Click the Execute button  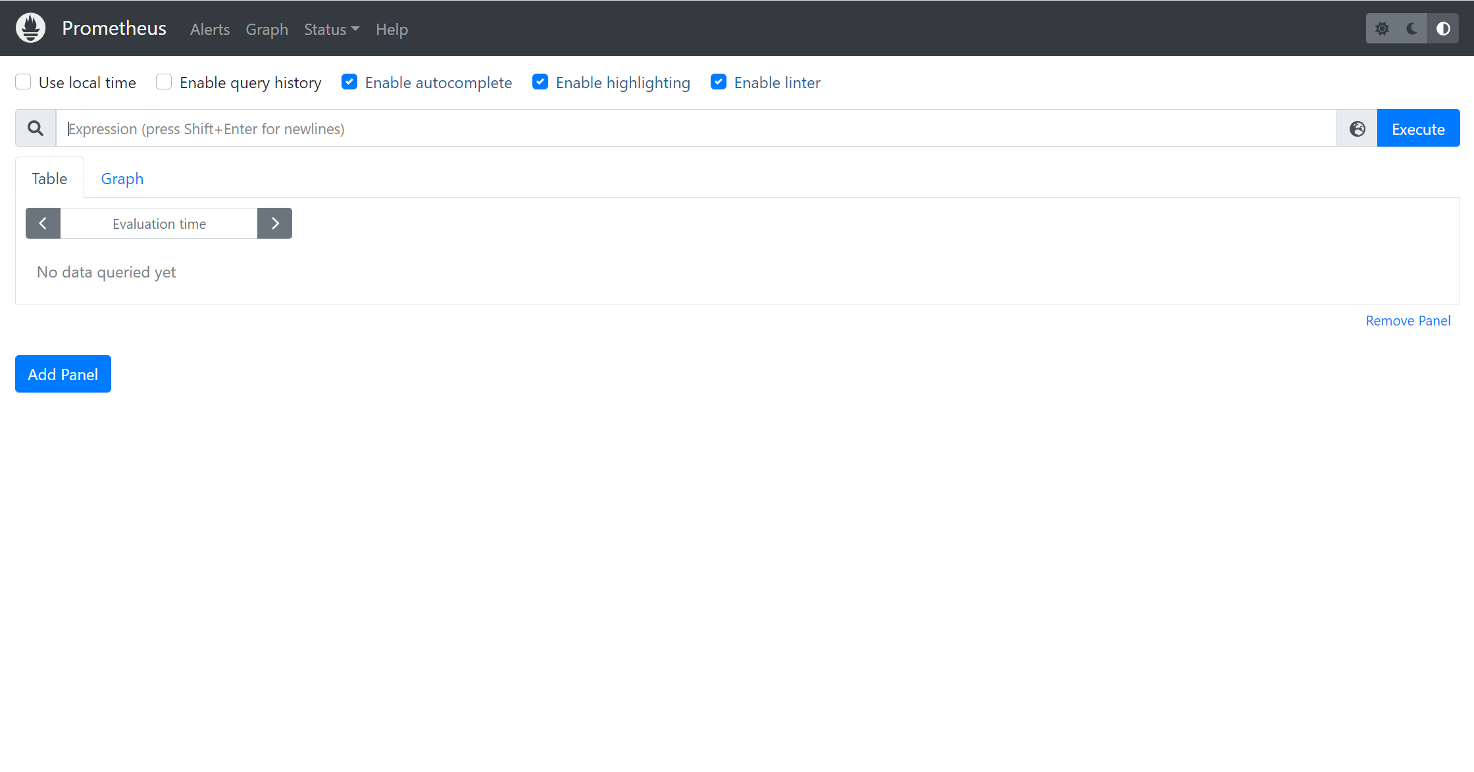tap(1418, 128)
